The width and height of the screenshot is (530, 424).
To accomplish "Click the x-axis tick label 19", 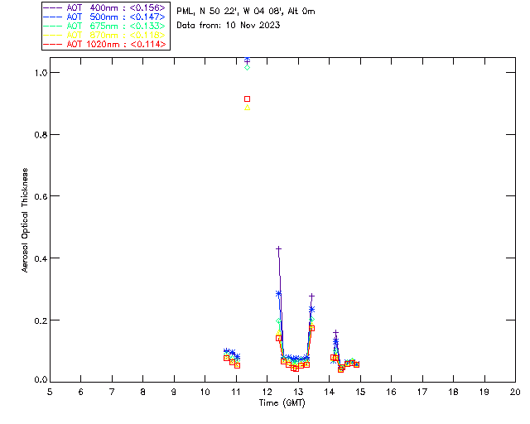I will (x=484, y=392).
